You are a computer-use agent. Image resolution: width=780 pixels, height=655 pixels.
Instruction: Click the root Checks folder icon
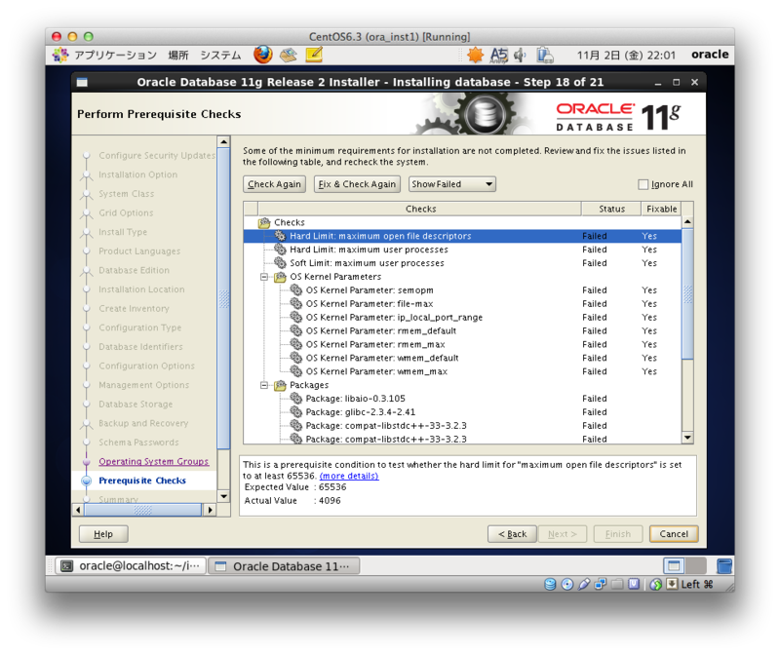point(264,222)
